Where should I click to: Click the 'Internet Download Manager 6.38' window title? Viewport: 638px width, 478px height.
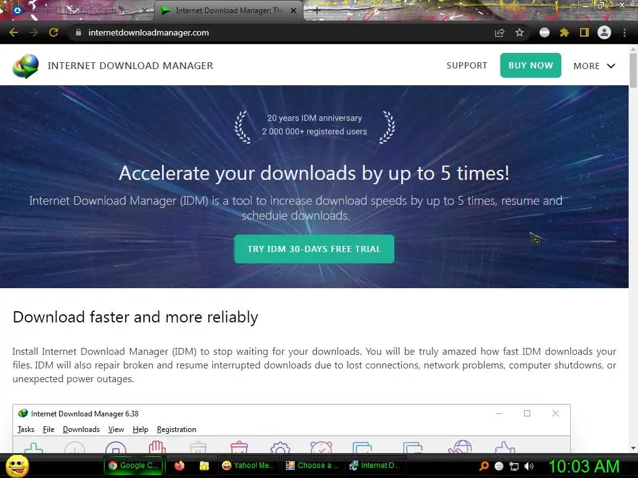point(85,414)
